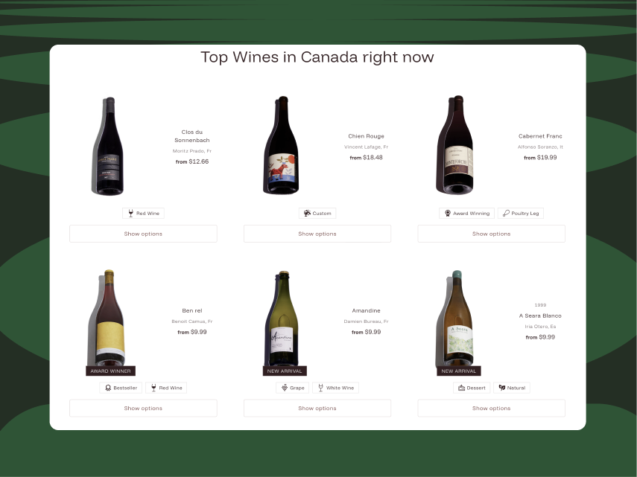This screenshot has height=477, width=637.
Task: Show options for Clos du Sonnenbach
Action: pos(143,234)
